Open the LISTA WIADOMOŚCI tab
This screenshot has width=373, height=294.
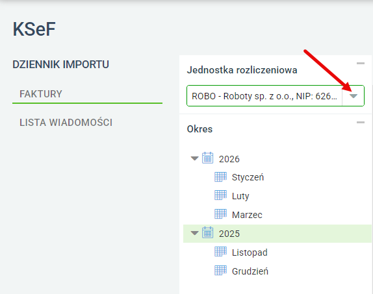(x=66, y=123)
